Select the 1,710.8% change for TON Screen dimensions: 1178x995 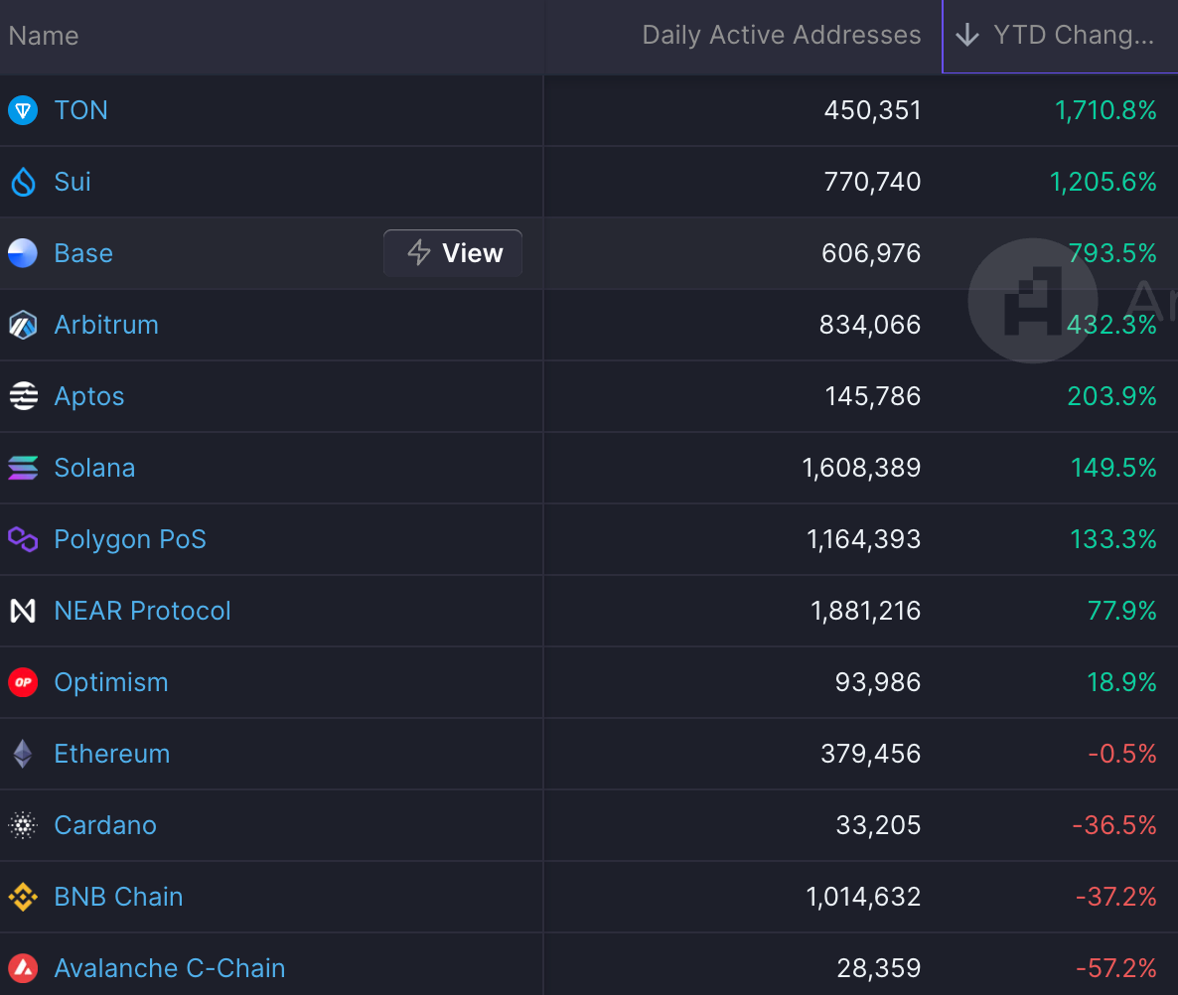(1105, 110)
